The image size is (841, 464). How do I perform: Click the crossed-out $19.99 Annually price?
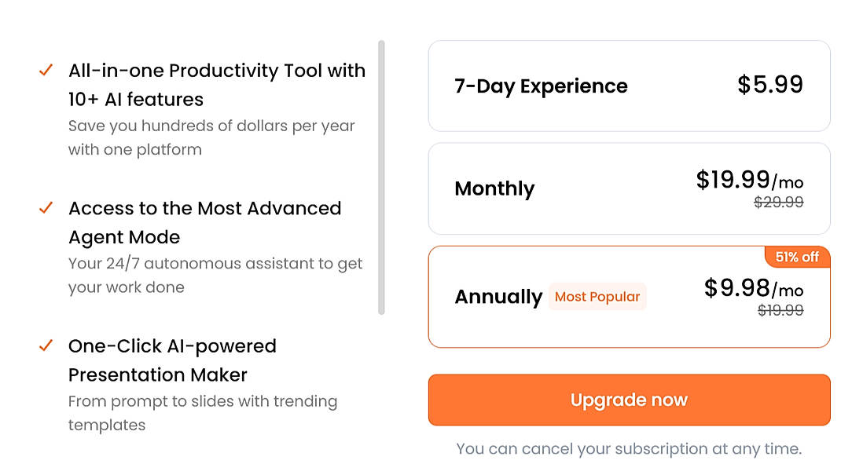(x=781, y=309)
